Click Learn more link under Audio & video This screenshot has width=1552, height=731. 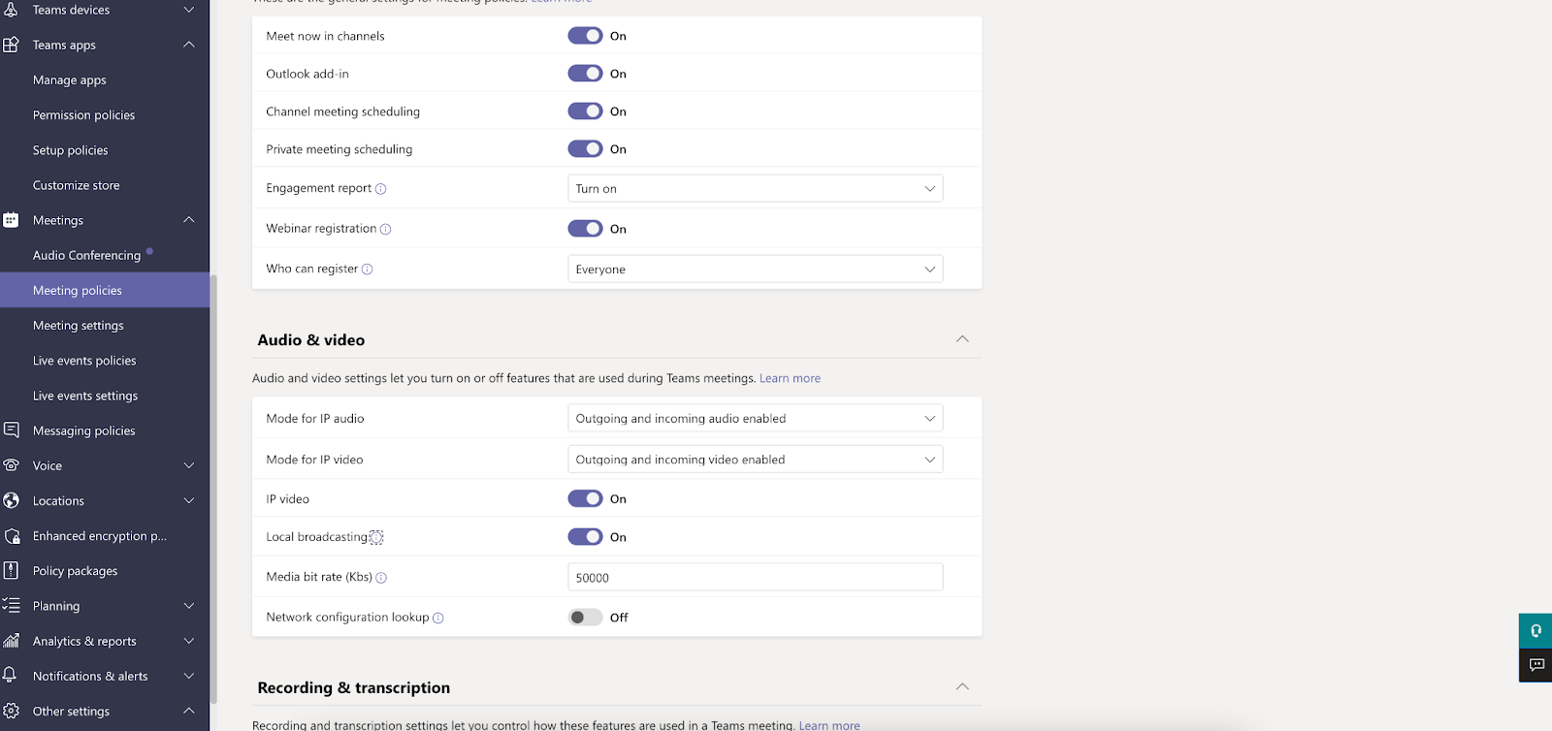[790, 378]
